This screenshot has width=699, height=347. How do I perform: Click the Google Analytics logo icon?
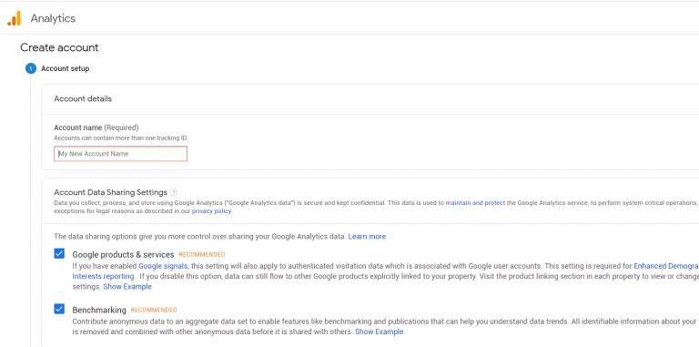coord(15,18)
